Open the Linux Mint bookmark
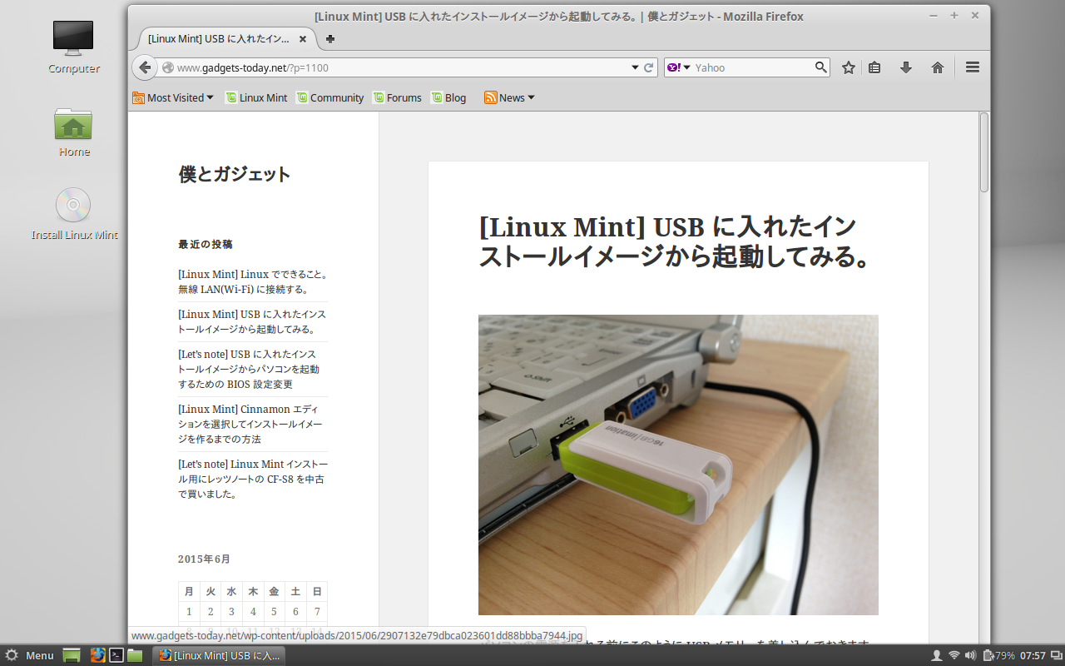The width and height of the screenshot is (1065, 666). [256, 97]
